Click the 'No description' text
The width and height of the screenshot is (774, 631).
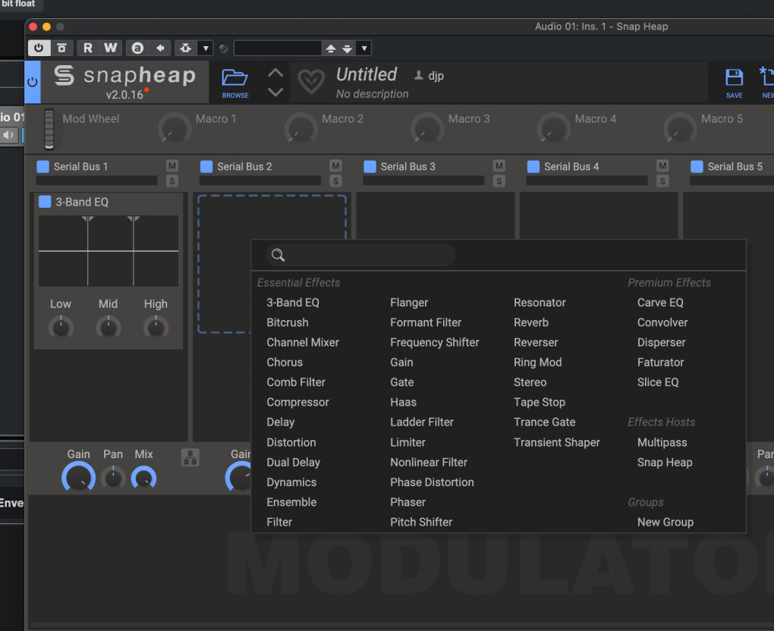(x=372, y=94)
